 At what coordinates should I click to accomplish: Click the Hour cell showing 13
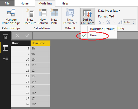(x=21, y=76)
